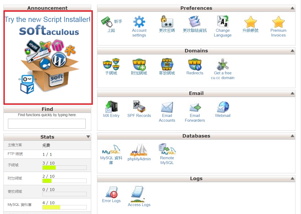Click the 更改密碼 password icon

(167, 21)
